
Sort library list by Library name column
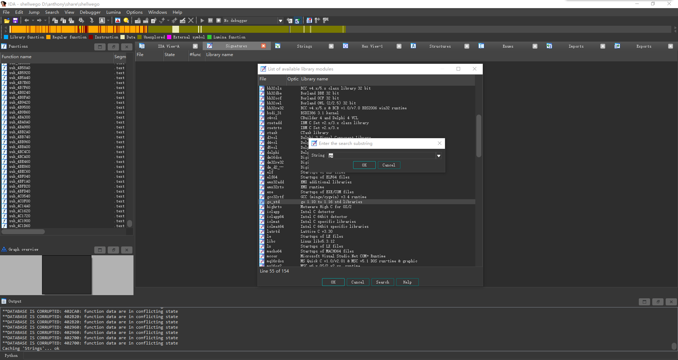point(387,79)
